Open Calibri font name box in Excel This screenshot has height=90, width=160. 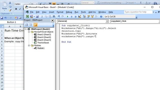pyautogui.click(x=22, y=4)
